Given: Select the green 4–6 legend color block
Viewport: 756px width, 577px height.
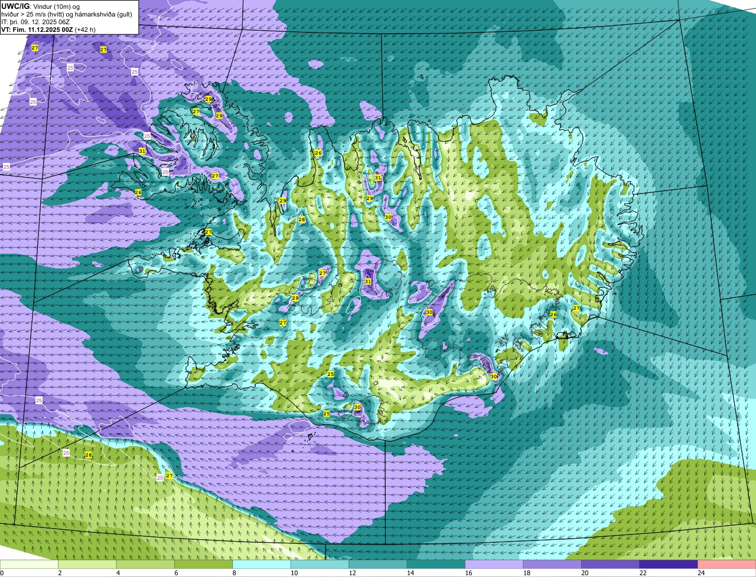Looking at the screenshot, I should coord(146,565).
